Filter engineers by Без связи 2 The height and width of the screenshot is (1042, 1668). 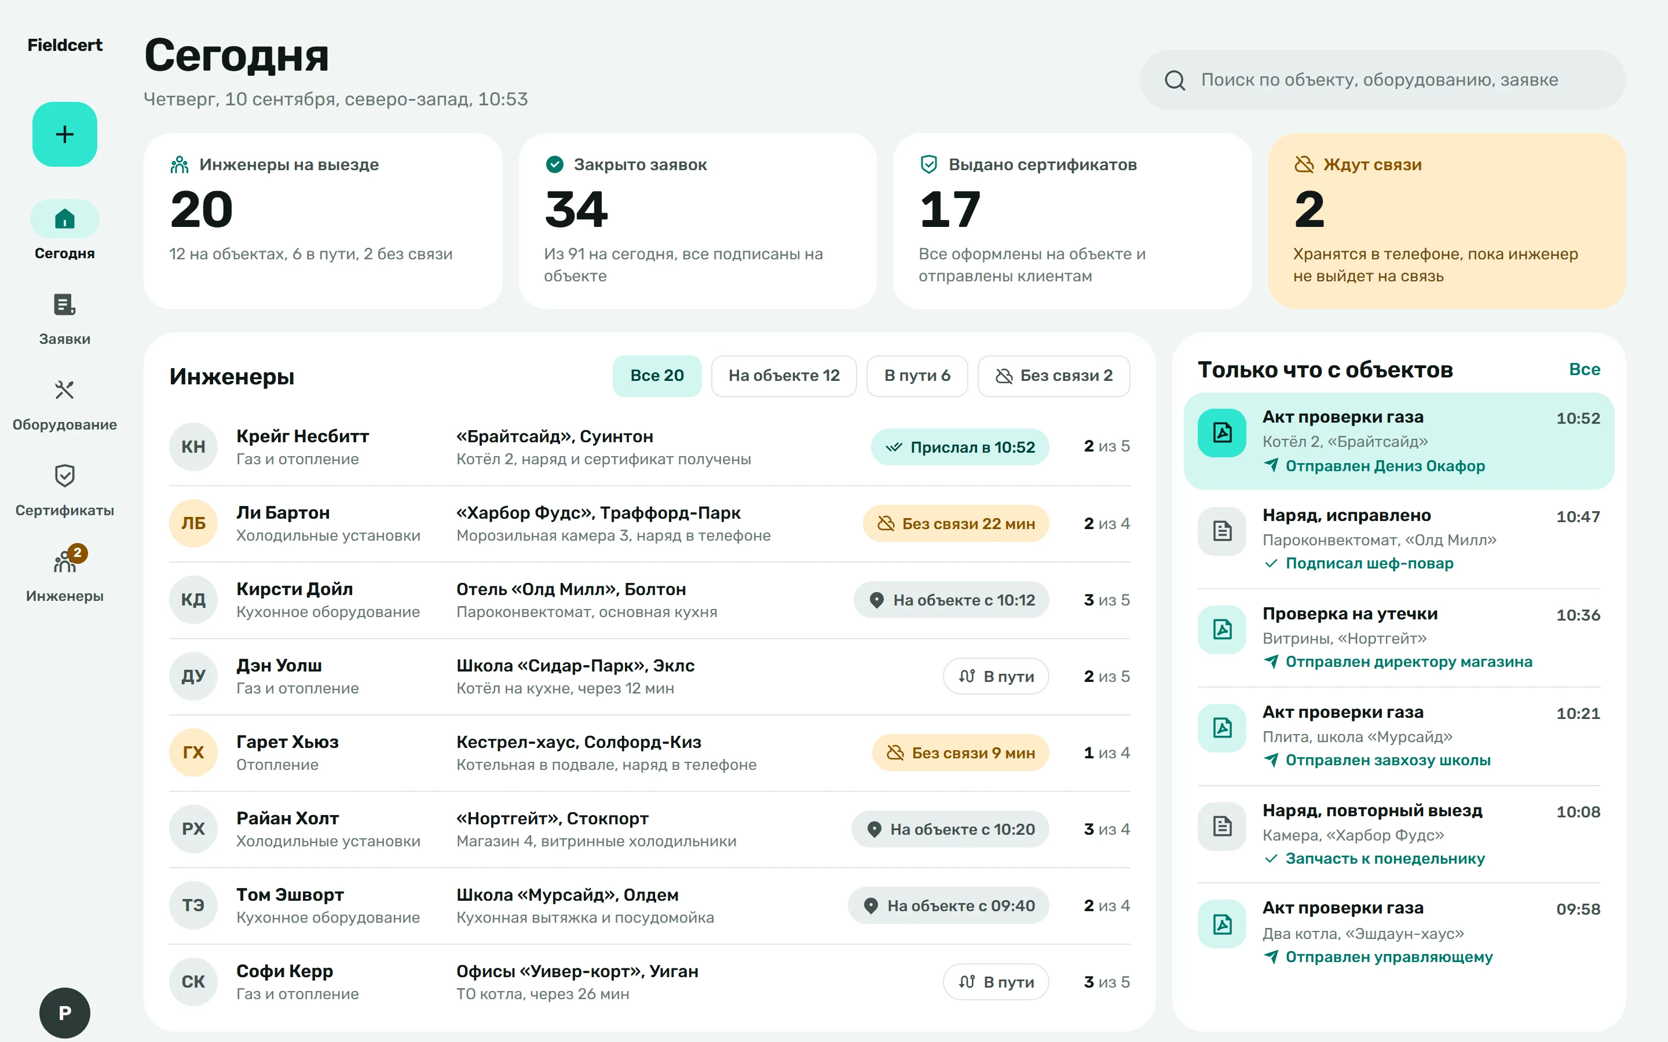(1054, 376)
